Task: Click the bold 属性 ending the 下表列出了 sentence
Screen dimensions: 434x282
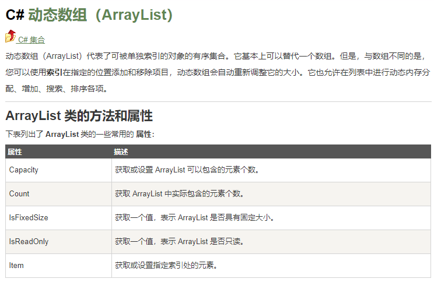Action: click(143, 134)
